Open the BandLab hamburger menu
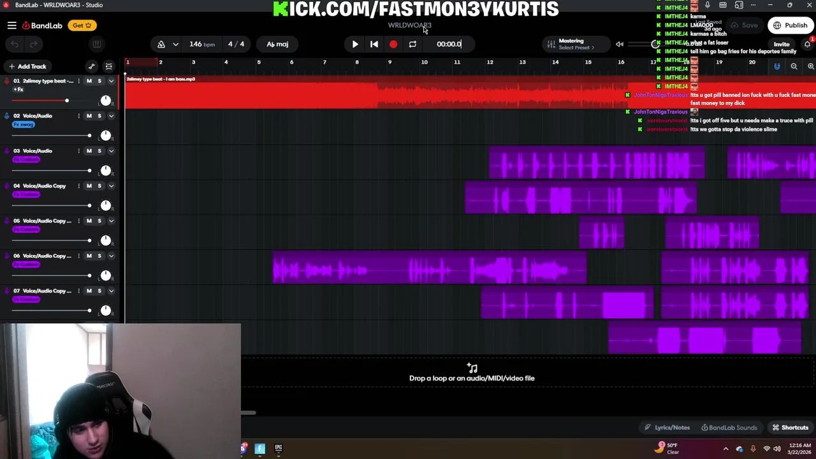The height and width of the screenshot is (459, 816). 11,25
